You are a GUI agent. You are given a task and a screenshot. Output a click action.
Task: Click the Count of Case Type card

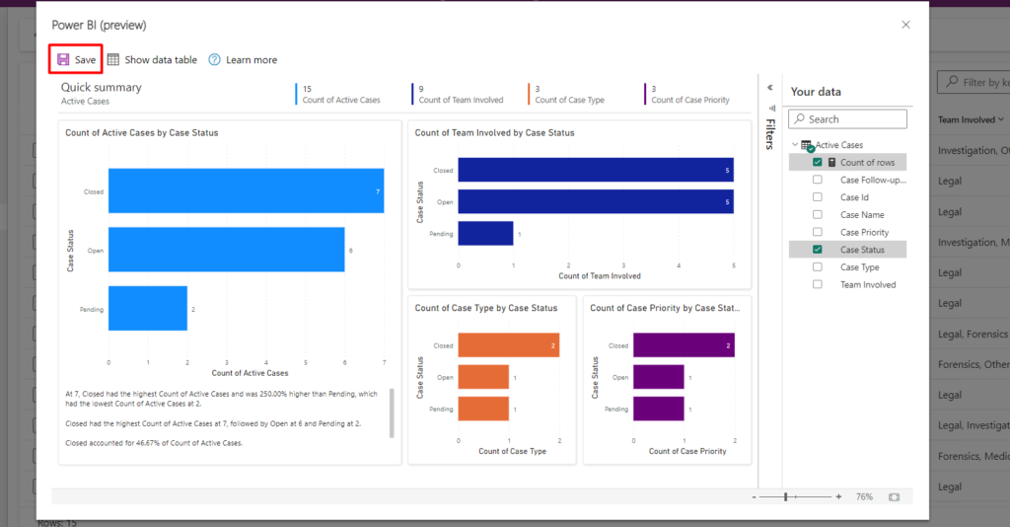(x=567, y=94)
